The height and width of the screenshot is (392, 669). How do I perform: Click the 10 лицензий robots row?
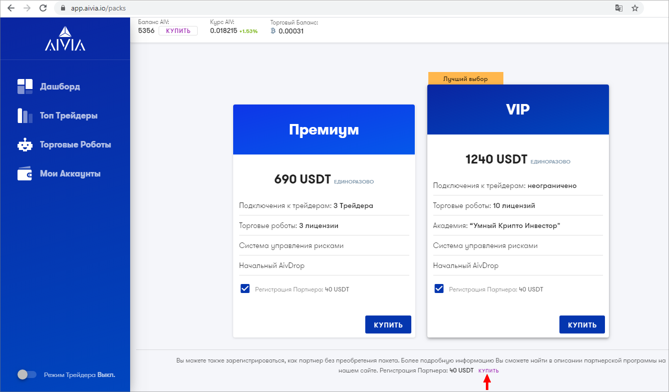518,205
